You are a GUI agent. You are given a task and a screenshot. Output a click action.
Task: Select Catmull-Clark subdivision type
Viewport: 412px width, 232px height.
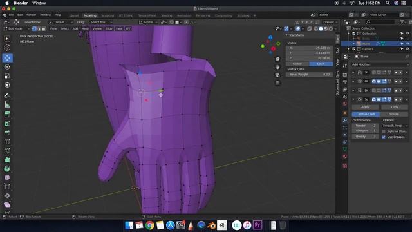(366, 114)
